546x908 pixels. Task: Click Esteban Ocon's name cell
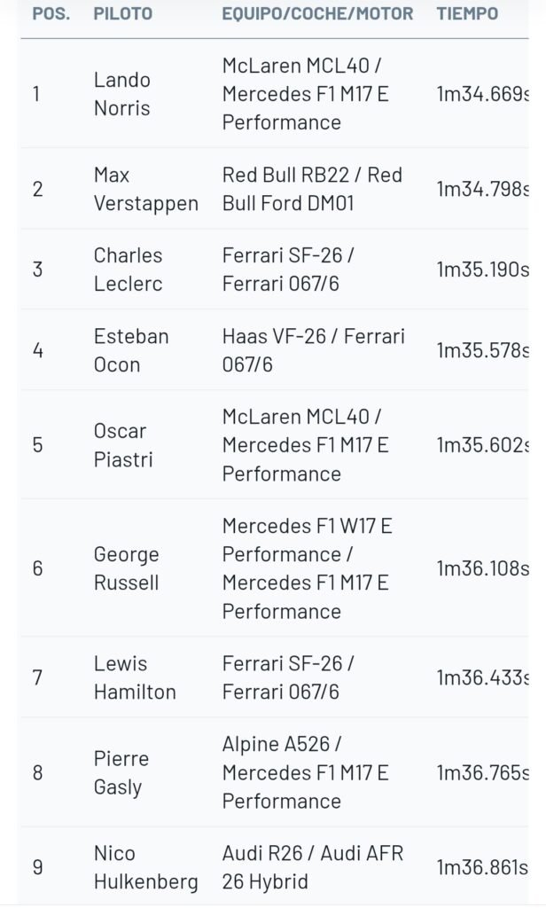point(130,349)
